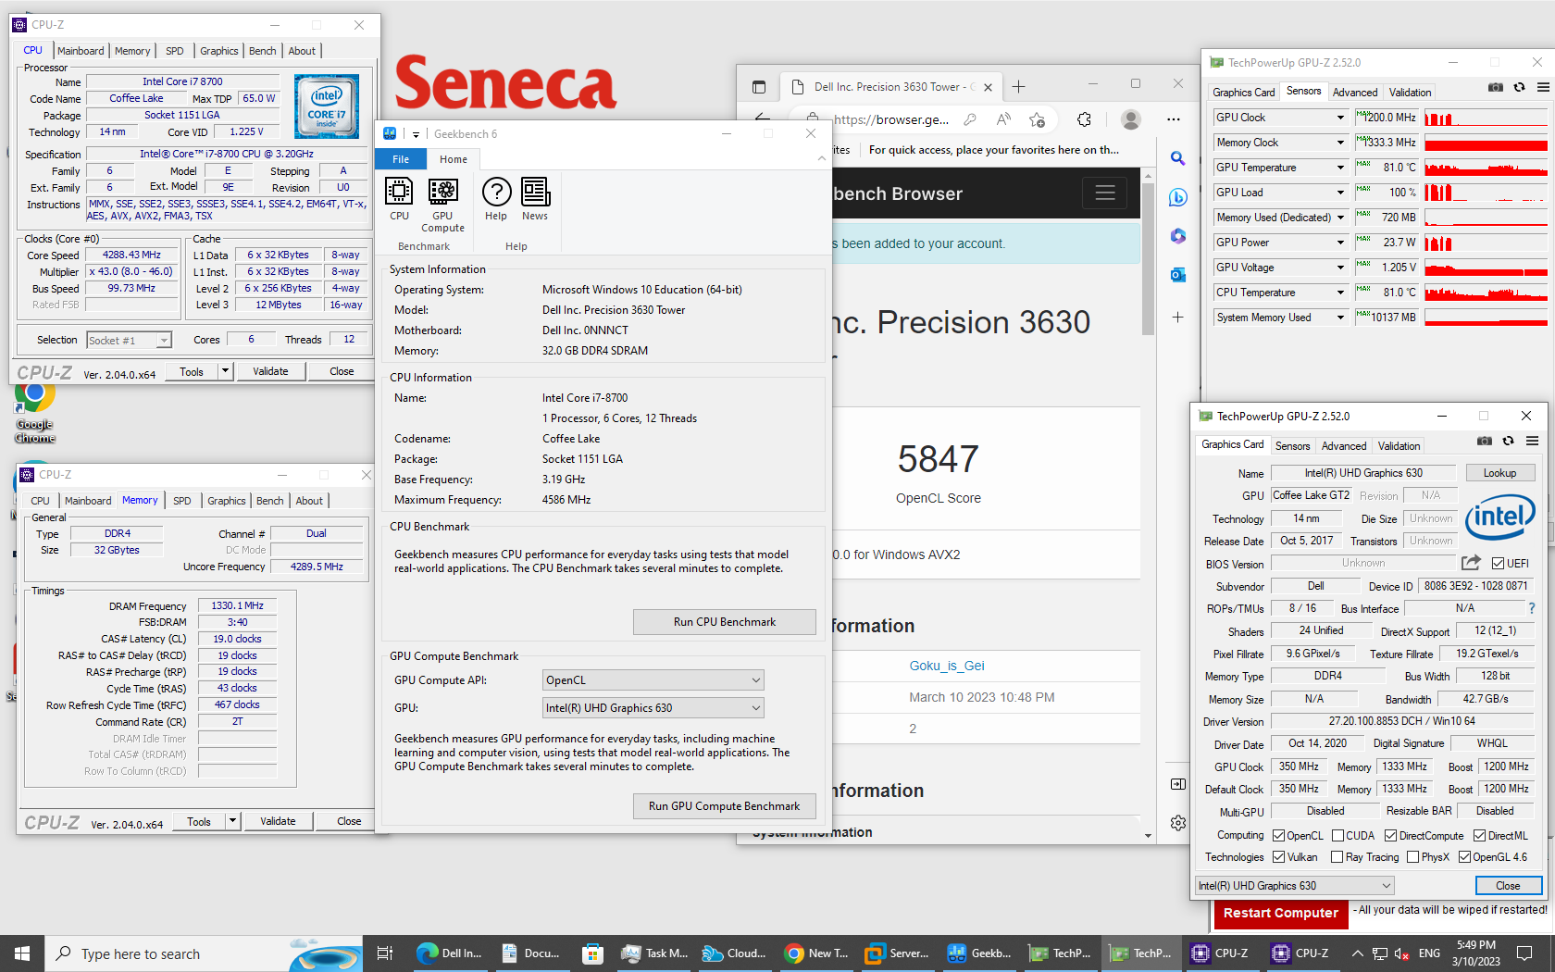Click Bus Interface question mark in GPU-Z

1532,608
